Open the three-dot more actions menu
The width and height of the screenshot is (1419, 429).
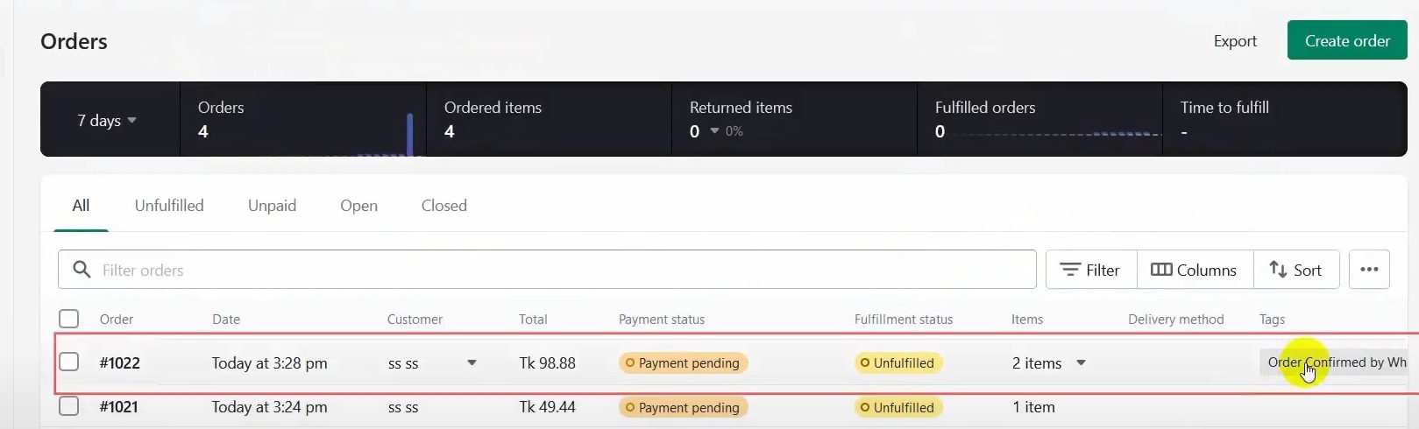tap(1369, 270)
